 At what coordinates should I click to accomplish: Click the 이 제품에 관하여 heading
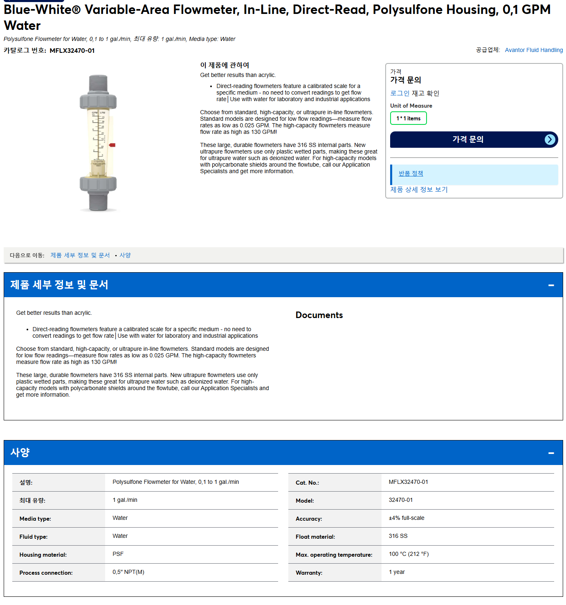(225, 65)
